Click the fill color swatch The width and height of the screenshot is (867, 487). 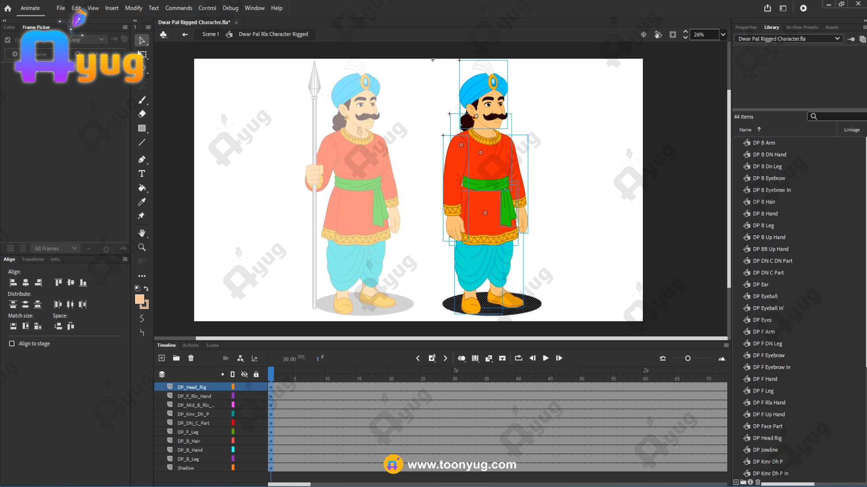pos(140,299)
